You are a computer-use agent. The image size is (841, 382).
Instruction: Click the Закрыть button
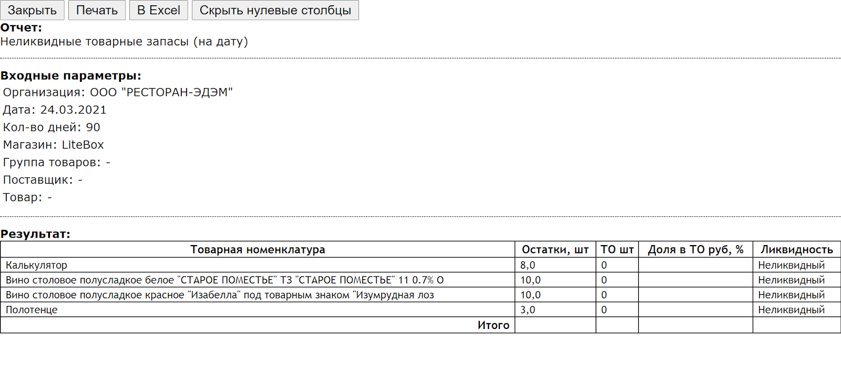tap(32, 10)
